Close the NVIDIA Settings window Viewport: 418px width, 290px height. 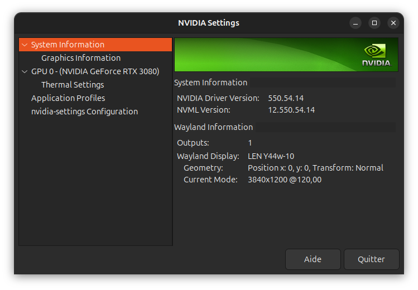[393, 23]
